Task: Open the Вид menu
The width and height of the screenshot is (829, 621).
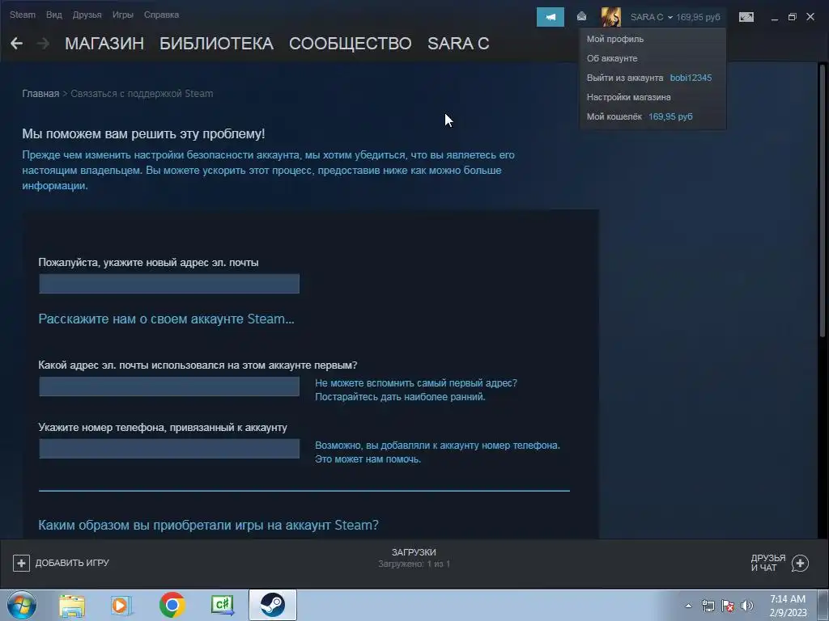Action: pos(54,15)
